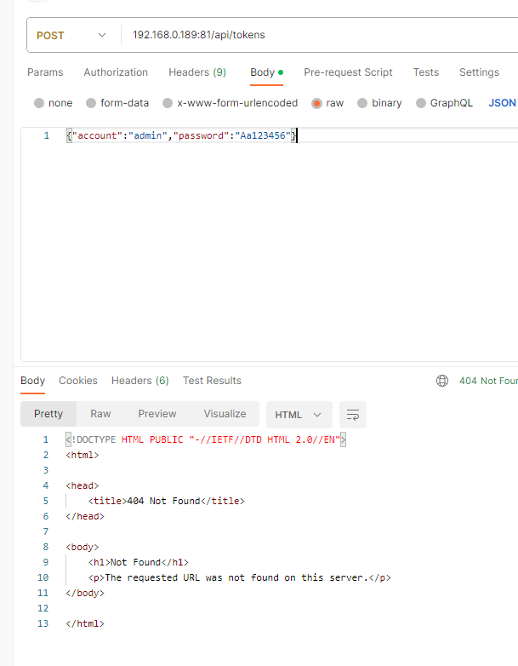Click the wrap lines icon in response toolbar
The height and width of the screenshot is (666, 518).
[x=353, y=415]
